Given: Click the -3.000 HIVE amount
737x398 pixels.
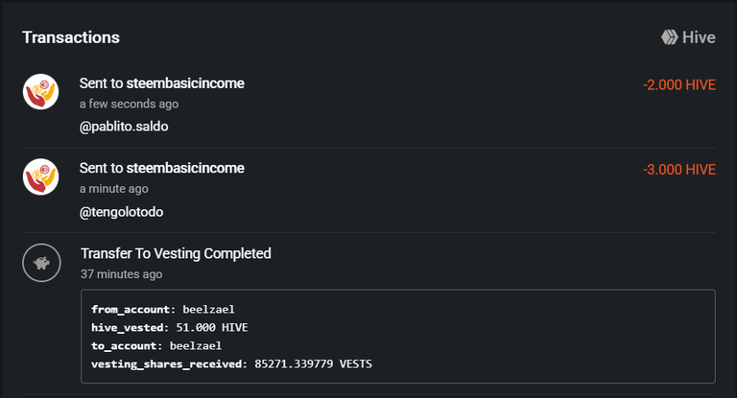Looking at the screenshot, I should click(679, 170).
